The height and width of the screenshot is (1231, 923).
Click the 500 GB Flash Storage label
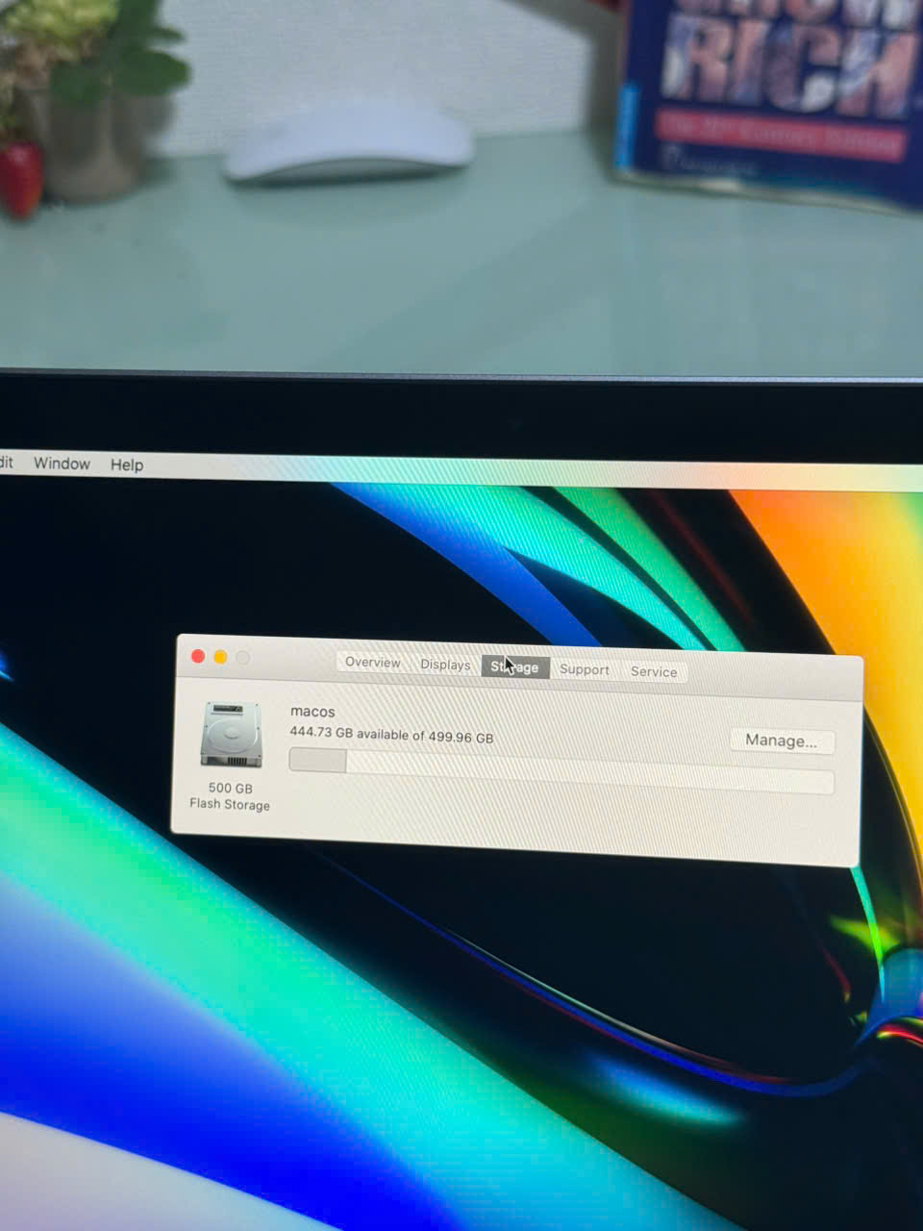[x=230, y=796]
